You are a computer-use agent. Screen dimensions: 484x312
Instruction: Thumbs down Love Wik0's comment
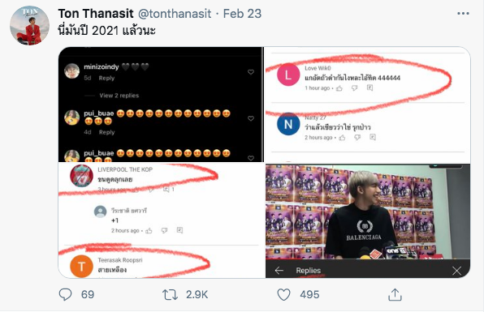pos(354,88)
